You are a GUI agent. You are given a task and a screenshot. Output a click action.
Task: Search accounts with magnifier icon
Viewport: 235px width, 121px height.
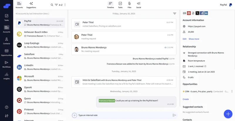[x=52, y=5]
